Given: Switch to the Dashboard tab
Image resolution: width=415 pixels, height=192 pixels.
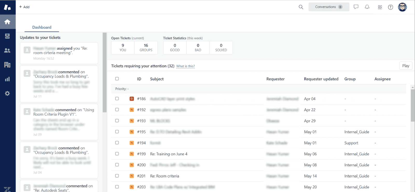Looking at the screenshot, I should point(42,27).
